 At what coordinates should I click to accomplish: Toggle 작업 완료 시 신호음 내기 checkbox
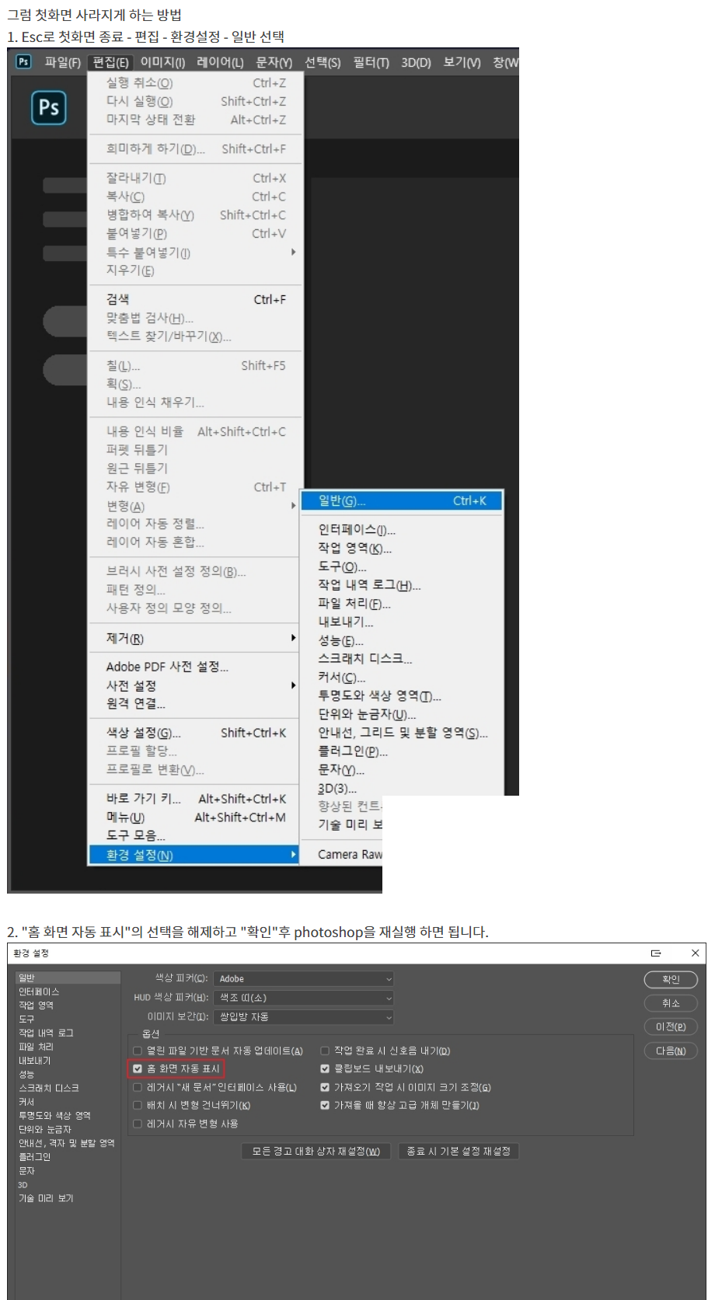[x=325, y=1051]
